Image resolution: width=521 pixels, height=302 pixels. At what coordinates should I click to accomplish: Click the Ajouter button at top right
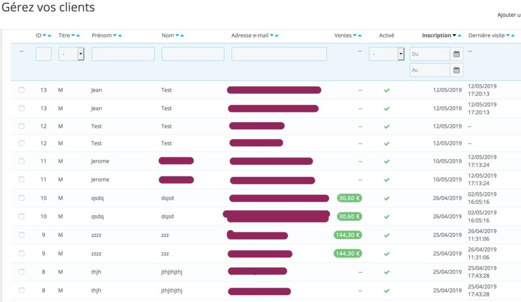tap(508, 15)
